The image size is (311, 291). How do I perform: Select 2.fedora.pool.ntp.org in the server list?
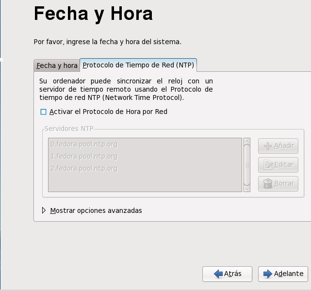[x=145, y=168]
